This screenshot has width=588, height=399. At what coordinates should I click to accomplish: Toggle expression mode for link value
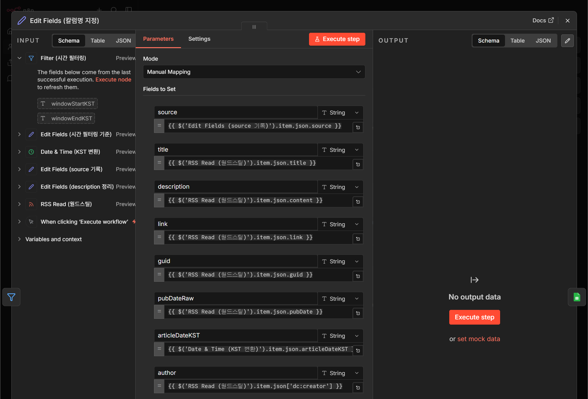point(159,237)
